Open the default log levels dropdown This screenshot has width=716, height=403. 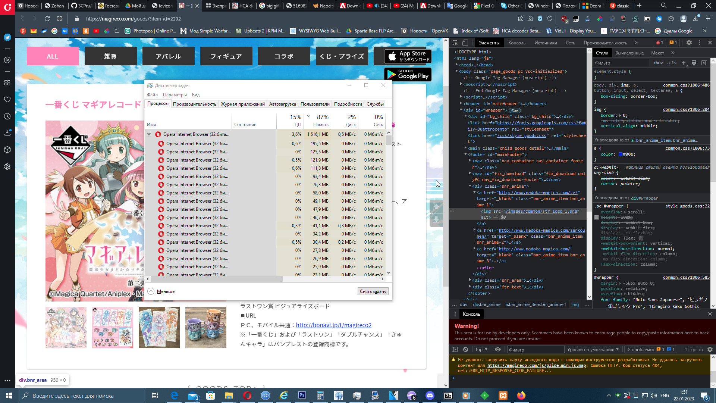point(593,350)
